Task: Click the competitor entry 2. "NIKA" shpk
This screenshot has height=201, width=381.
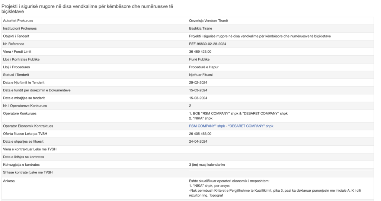Action: 201,119
